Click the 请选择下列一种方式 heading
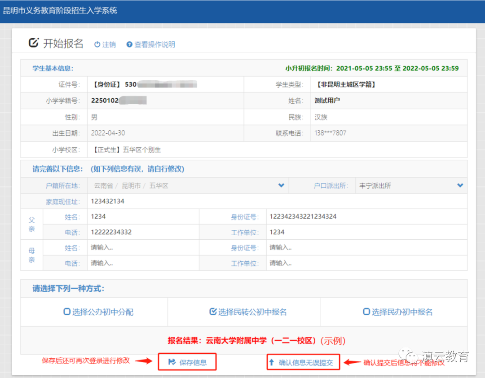 click(68, 289)
